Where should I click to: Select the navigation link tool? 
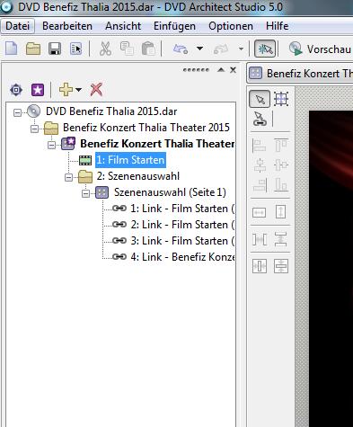[260, 119]
